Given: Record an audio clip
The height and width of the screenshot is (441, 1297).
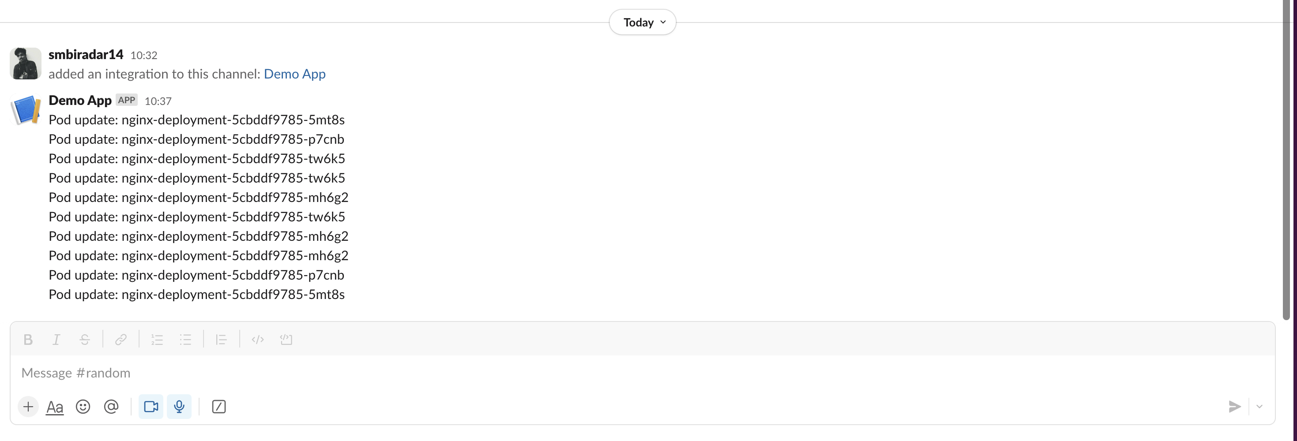Looking at the screenshot, I should [x=179, y=406].
